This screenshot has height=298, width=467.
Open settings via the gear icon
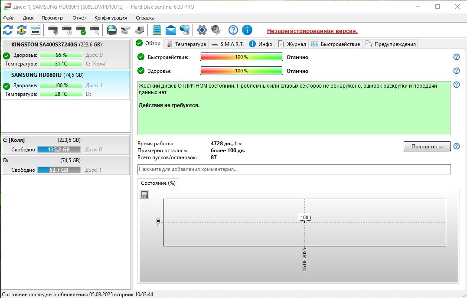202,30
